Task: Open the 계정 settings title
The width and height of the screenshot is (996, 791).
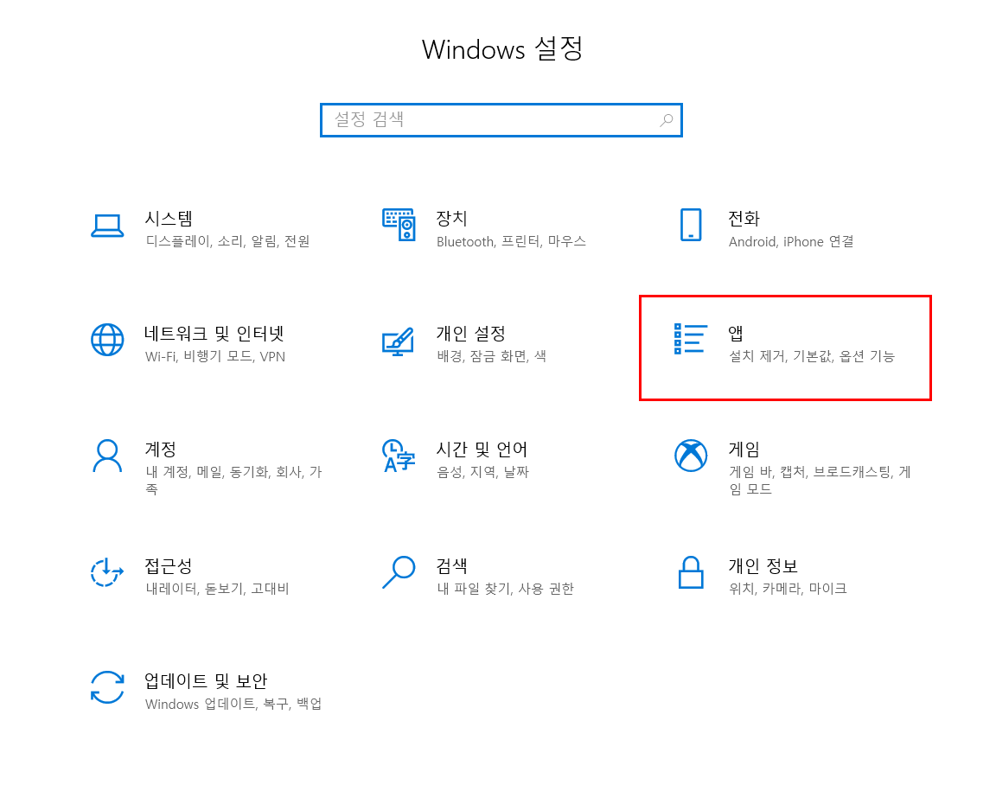Action: tap(161, 450)
